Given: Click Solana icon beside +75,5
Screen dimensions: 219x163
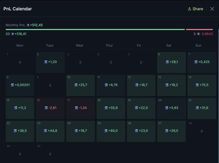Looking at the screenshot, I should coord(197,85).
